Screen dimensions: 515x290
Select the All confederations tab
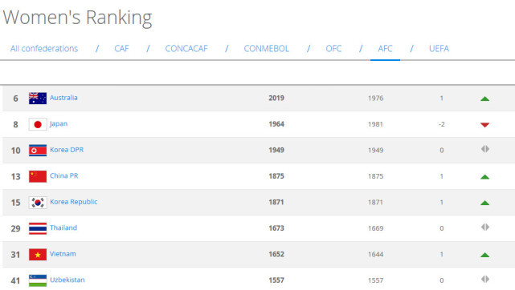click(44, 48)
